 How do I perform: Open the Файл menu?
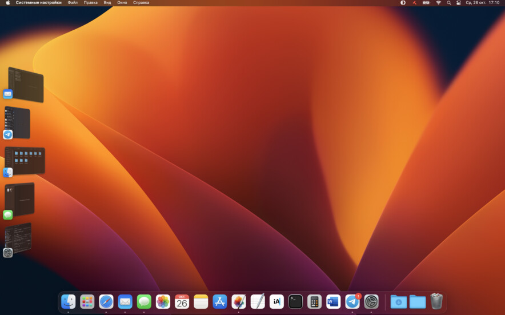click(73, 3)
